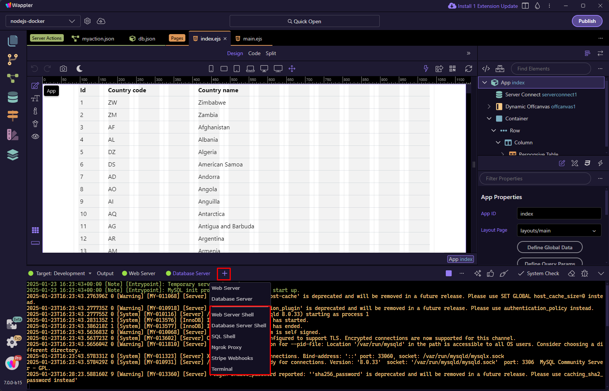Collapse the bottom panel with chevron

point(601,273)
